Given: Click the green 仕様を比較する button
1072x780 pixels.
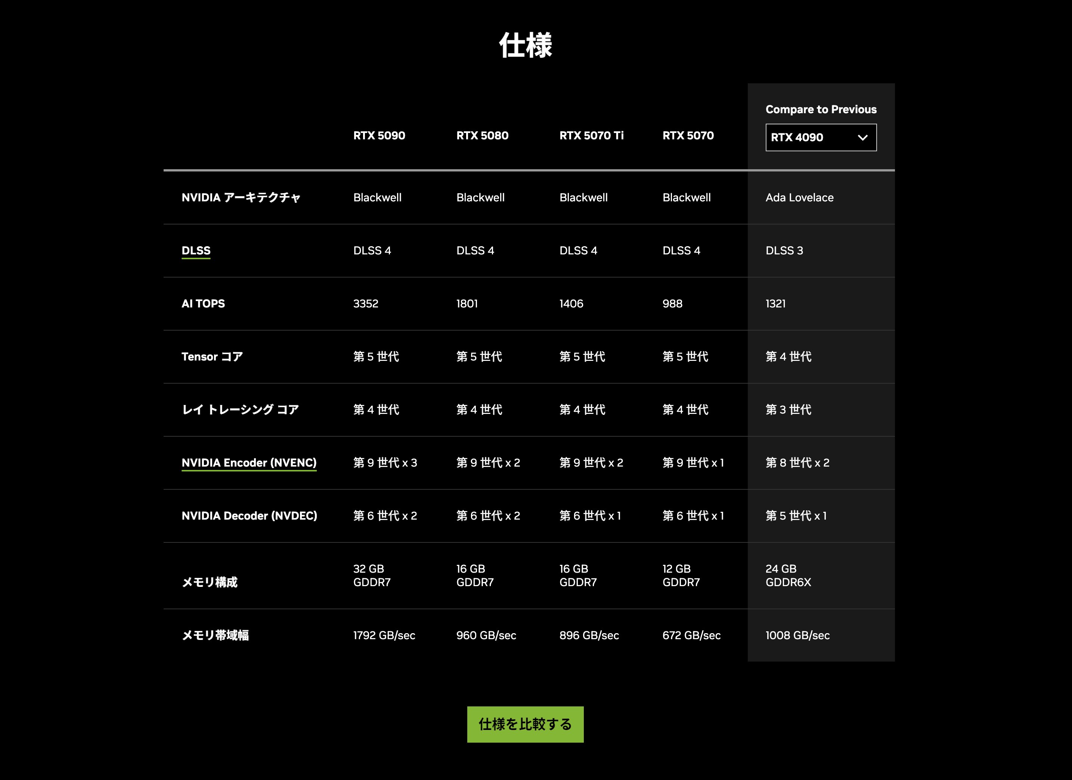Looking at the screenshot, I should click(x=525, y=724).
